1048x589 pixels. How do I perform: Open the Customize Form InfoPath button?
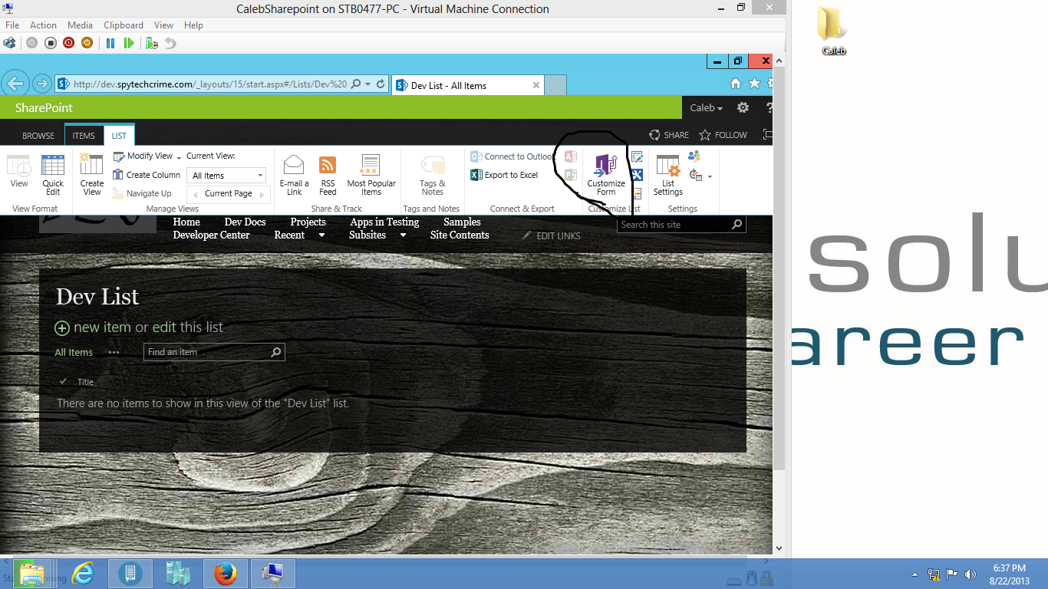click(606, 175)
